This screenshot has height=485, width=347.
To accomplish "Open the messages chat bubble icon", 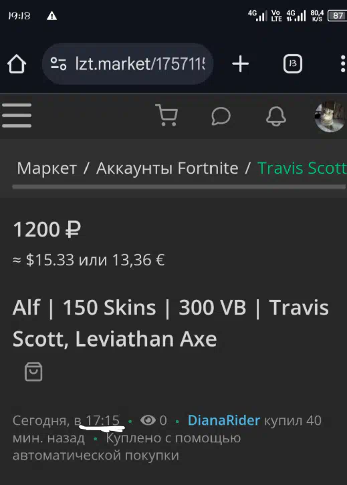I will coord(221,116).
